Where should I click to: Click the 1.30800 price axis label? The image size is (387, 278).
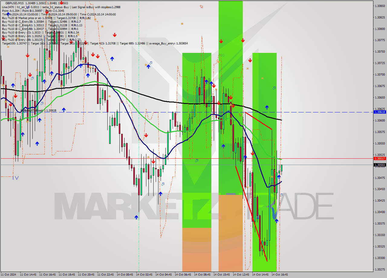pyautogui.click(x=380, y=29)
